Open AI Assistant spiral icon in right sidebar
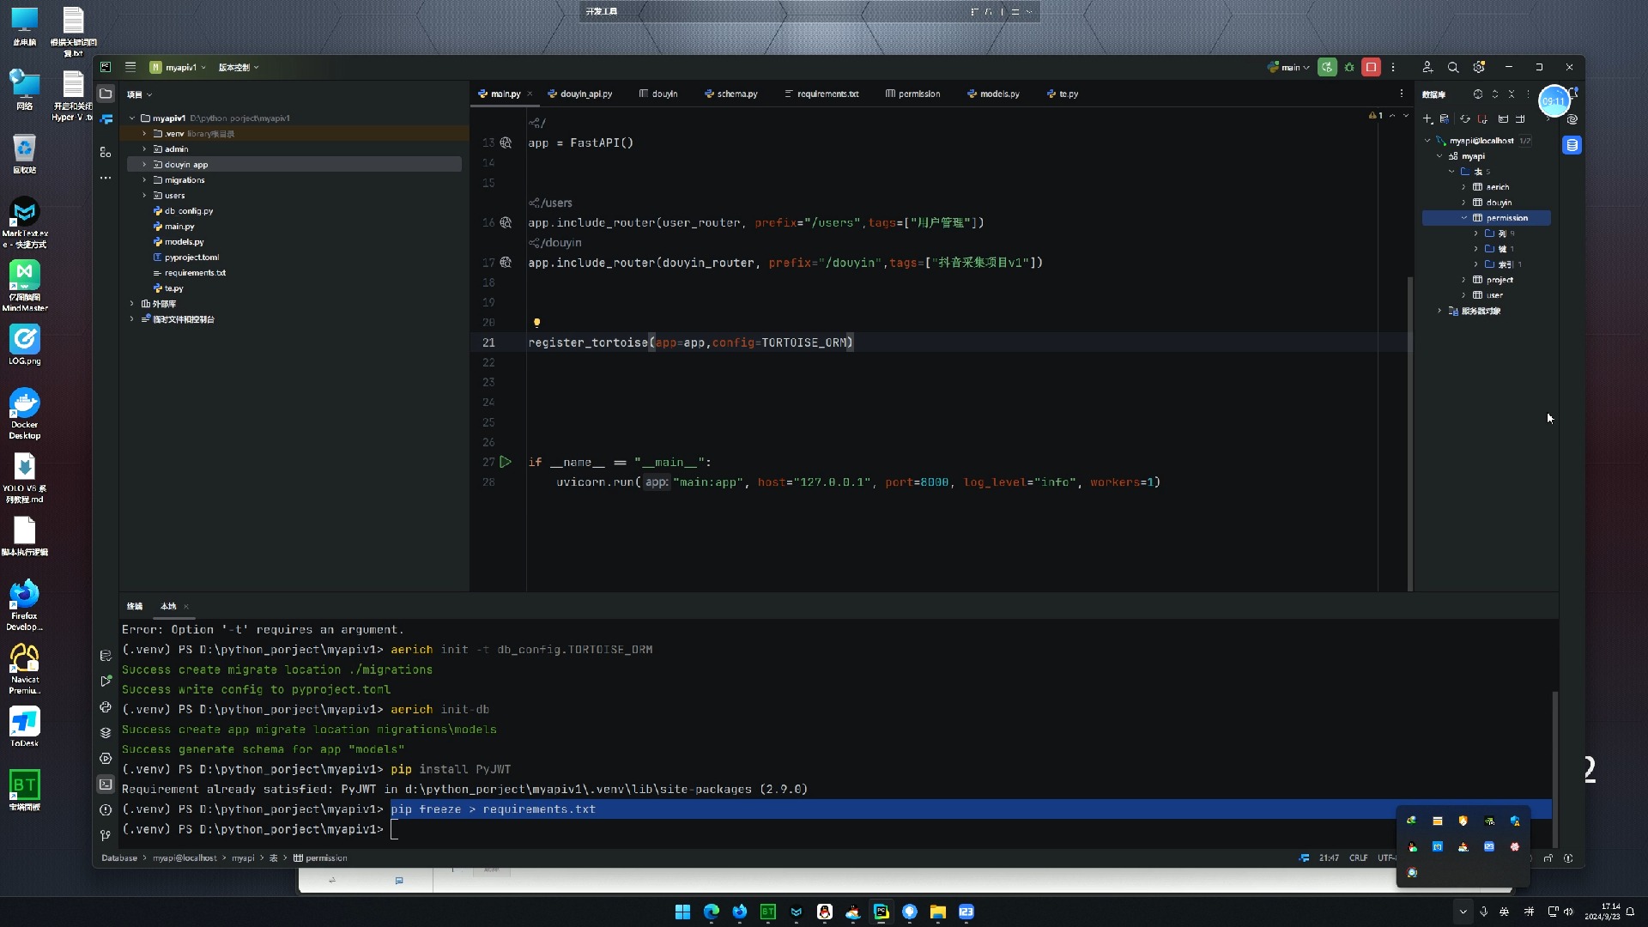Image resolution: width=1648 pixels, height=927 pixels. [x=1572, y=119]
